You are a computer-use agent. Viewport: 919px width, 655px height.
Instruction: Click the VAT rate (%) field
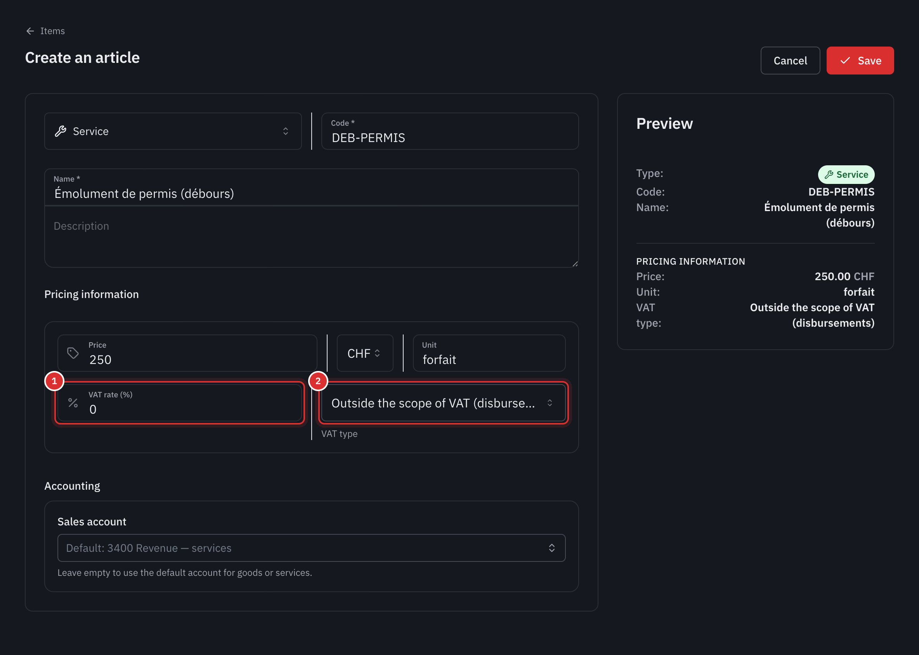(180, 403)
